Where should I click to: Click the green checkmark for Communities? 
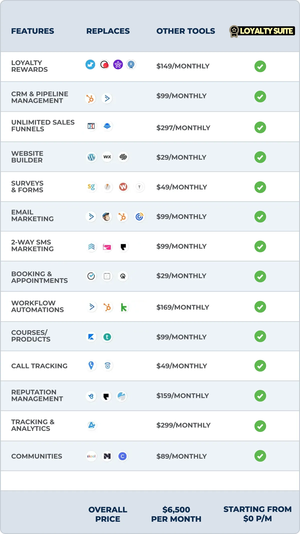coord(260,456)
